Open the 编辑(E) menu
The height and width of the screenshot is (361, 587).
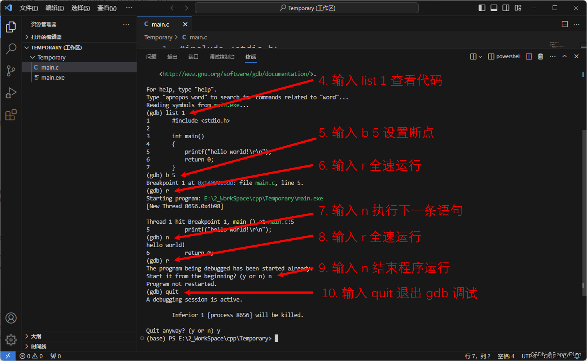tap(55, 8)
